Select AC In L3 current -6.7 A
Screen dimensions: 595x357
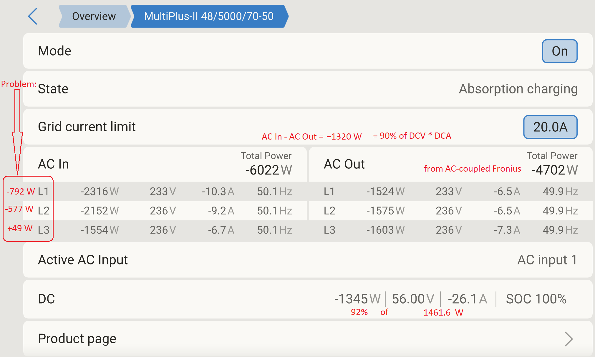[221, 230]
